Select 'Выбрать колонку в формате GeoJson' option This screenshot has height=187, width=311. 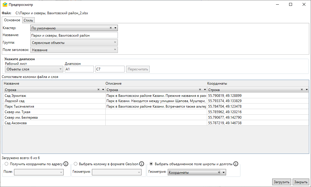point(76,164)
